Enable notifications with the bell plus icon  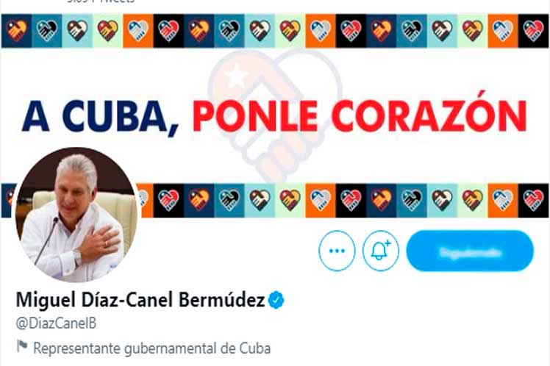click(x=381, y=251)
